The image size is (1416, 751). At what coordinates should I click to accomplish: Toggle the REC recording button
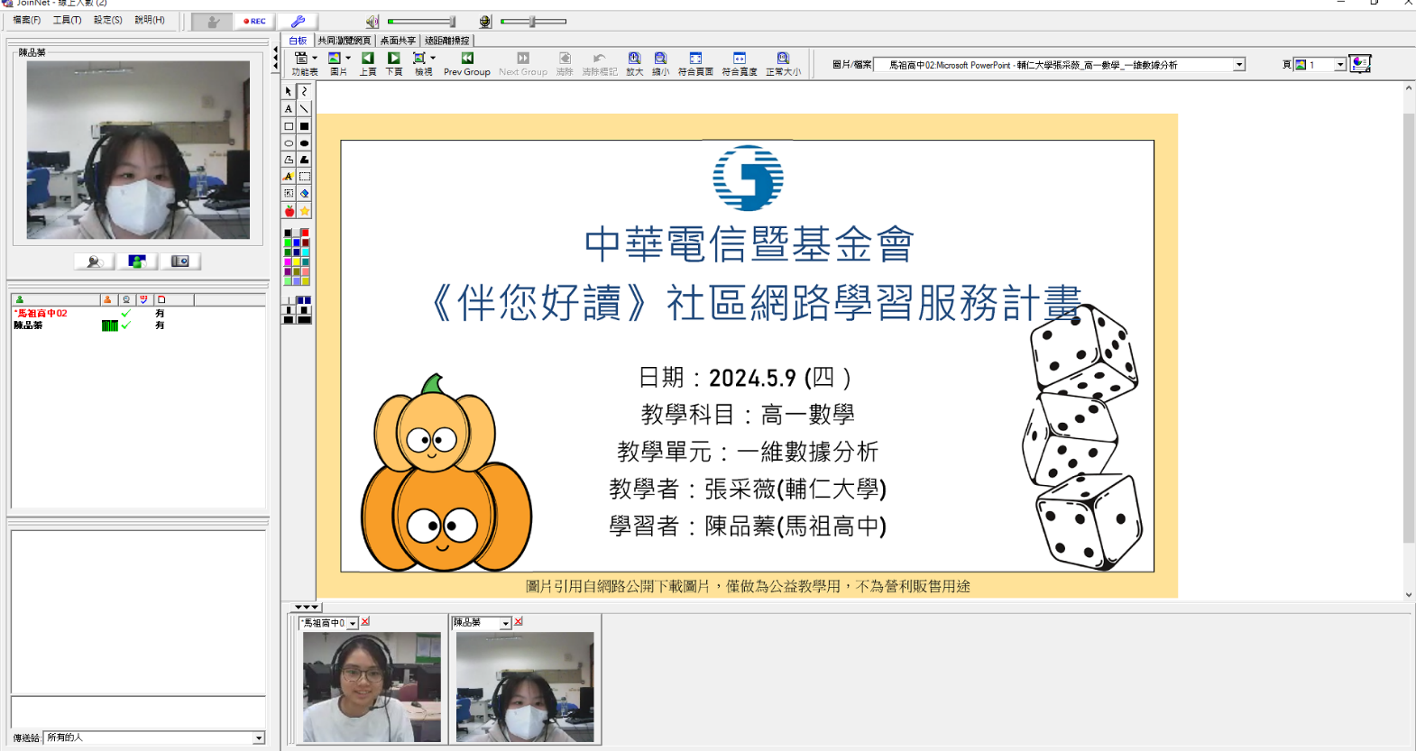(x=254, y=21)
